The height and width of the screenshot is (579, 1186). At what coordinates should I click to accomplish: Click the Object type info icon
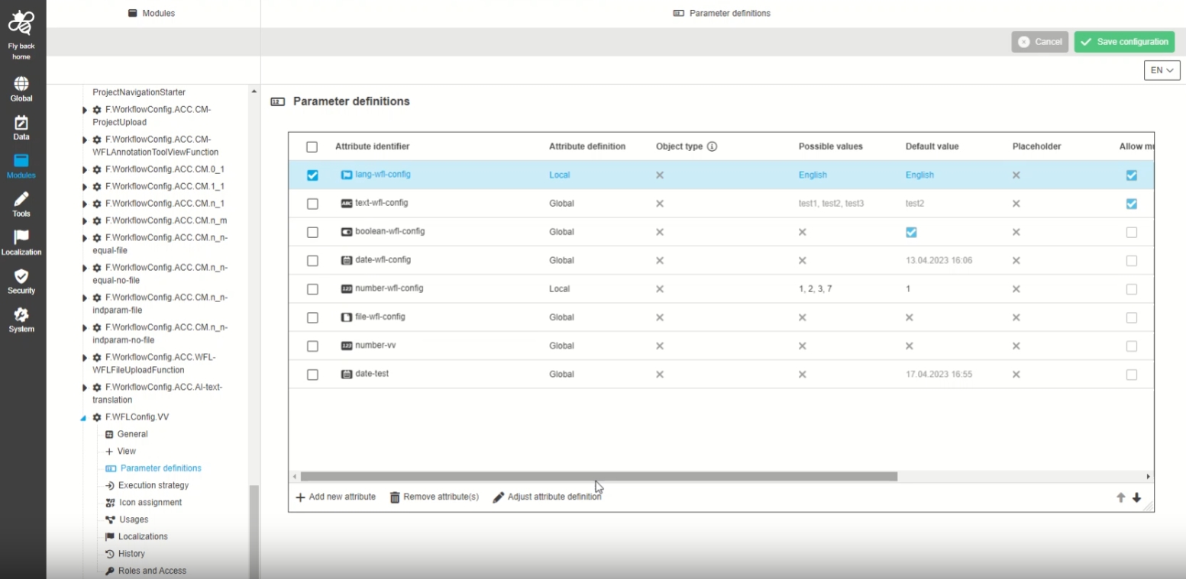[x=712, y=146]
